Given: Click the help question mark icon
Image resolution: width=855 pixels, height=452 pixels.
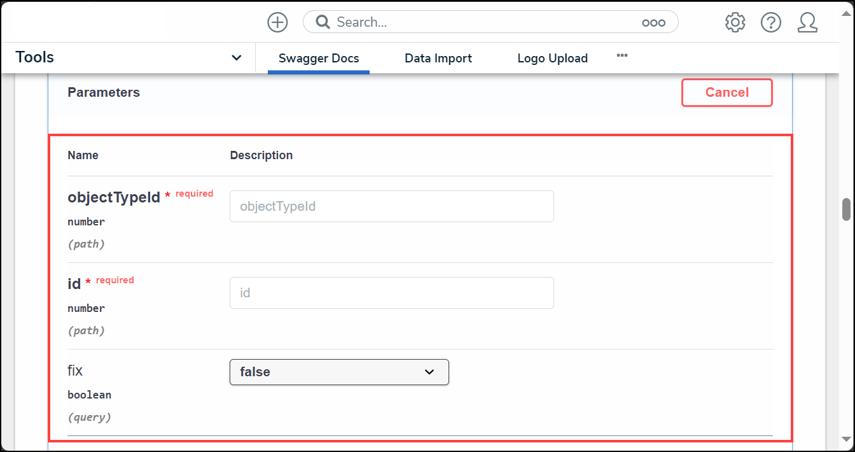Looking at the screenshot, I should tap(771, 22).
